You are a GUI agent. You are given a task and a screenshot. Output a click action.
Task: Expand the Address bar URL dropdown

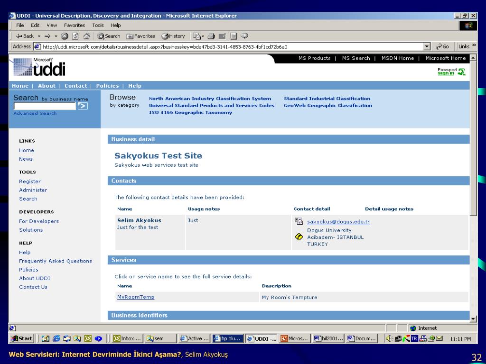click(427, 47)
